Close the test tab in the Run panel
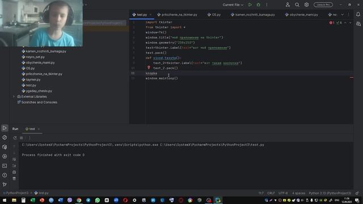Viewport: 363px width, 204px height. [x=39, y=129]
